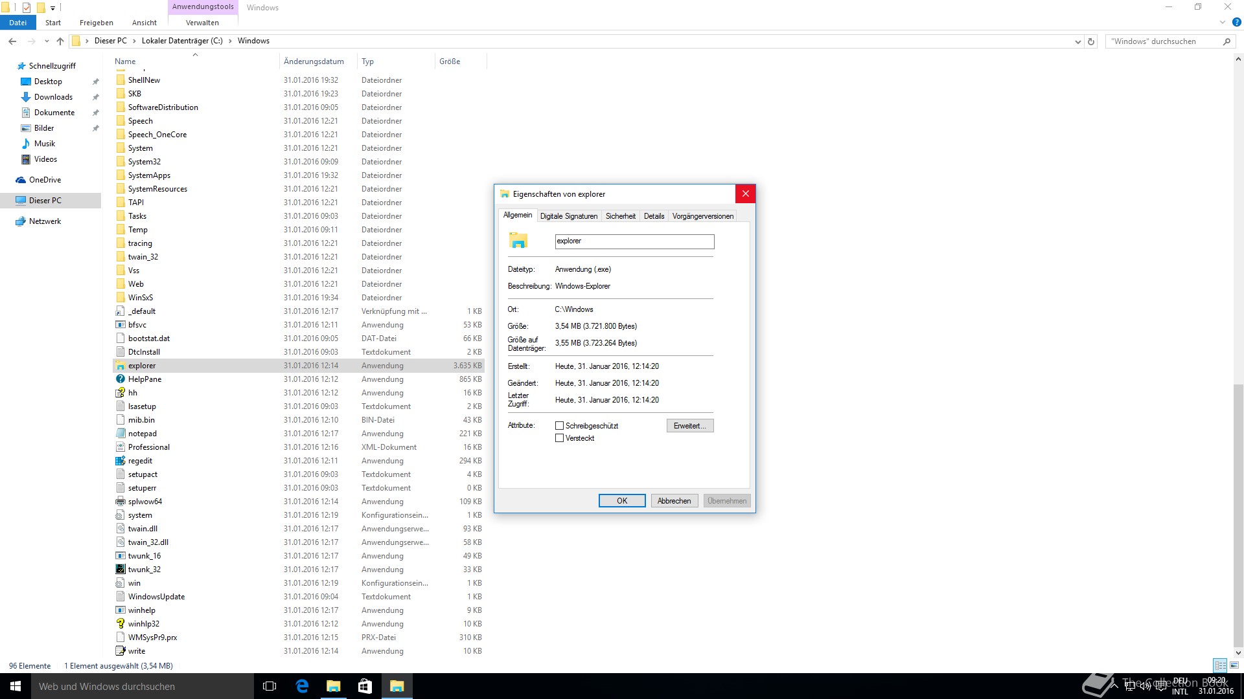Viewport: 1244px width, 699px height.
Task: Expand the ribbon with the chevron
Action: (1223, 22)
